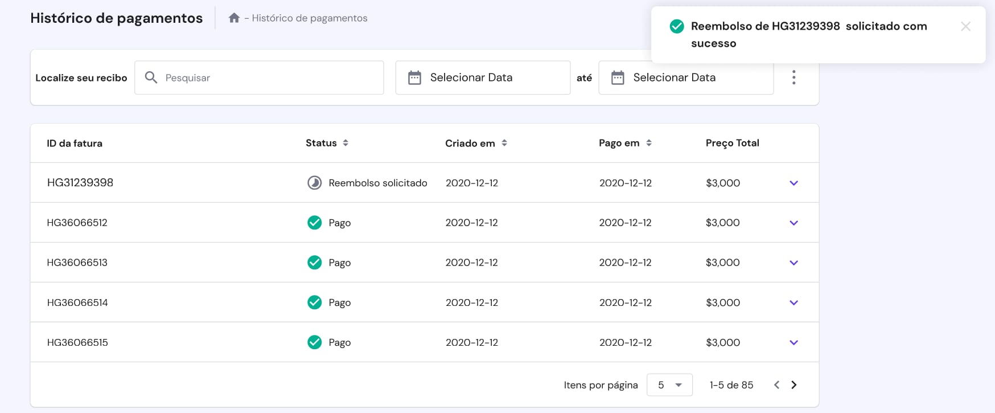995x413 pixels.
Task: Sort by Criado em column
Action: 504,143
